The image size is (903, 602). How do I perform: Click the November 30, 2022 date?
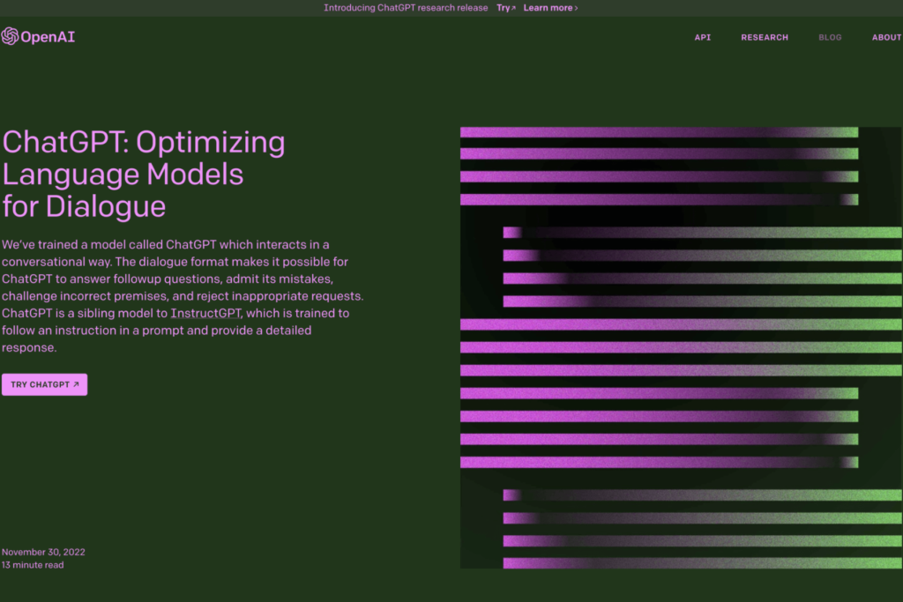tap(43, 552)
